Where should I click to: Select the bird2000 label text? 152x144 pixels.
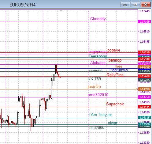97,127
